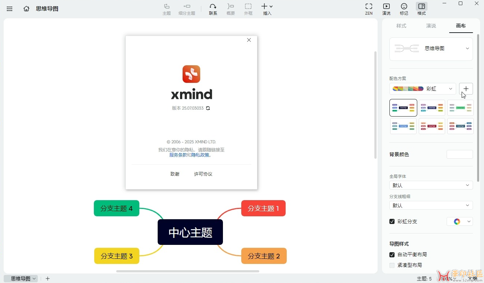Switch to the 样式 tab
The width and height of the screenshot is (484, 283).
(x=401, y=26)
